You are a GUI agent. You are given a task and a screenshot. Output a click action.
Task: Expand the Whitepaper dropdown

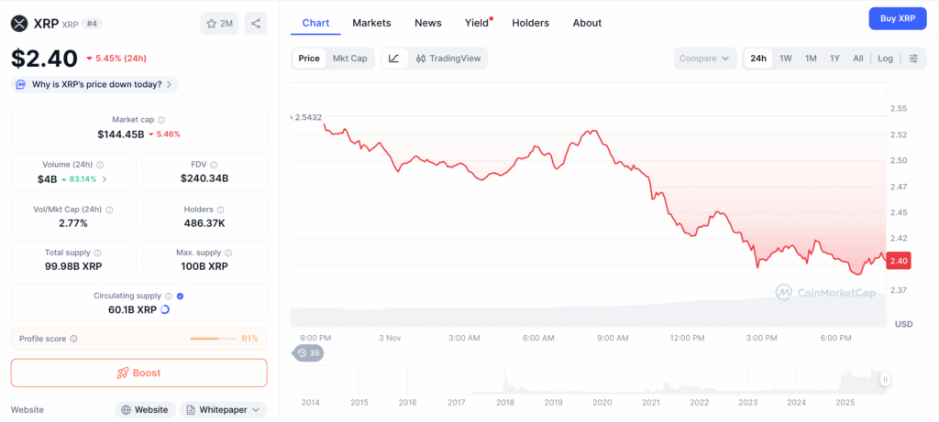tap(223, 410)
